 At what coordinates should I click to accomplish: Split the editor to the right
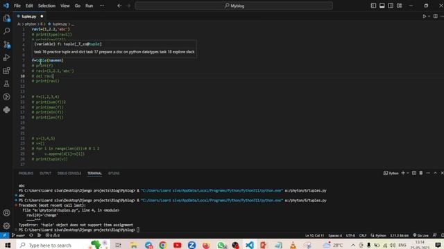coord(436,17)
